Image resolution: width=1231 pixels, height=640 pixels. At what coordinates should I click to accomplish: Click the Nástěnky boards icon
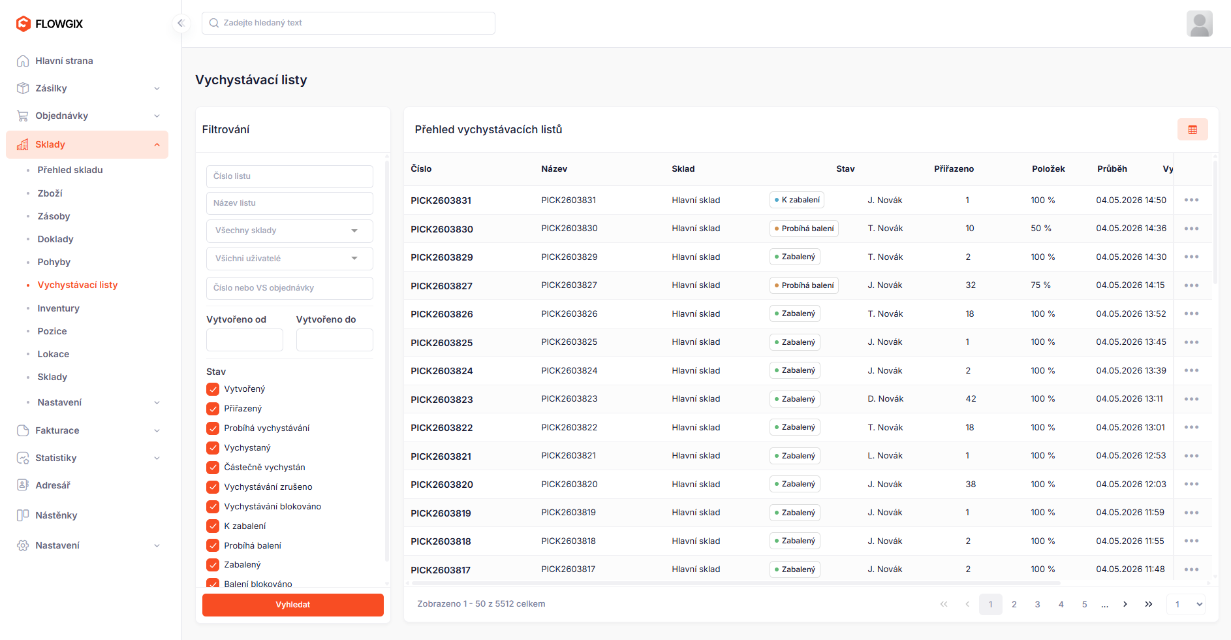tap(23, 515)
